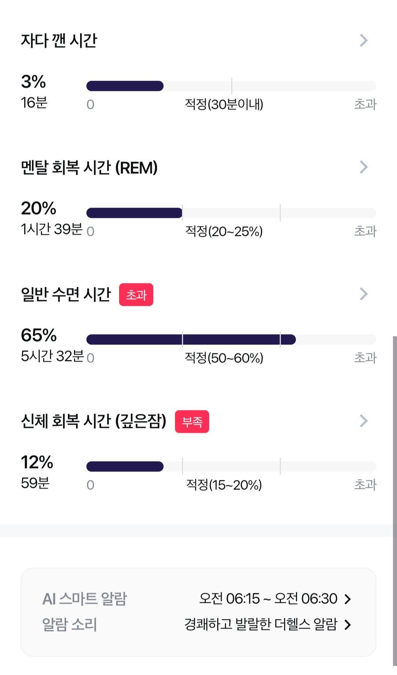Tap 신체 회복 시간 (깊은잠) title
The height and width of the screenshot is (675, 397).
(x=94, y=421)
